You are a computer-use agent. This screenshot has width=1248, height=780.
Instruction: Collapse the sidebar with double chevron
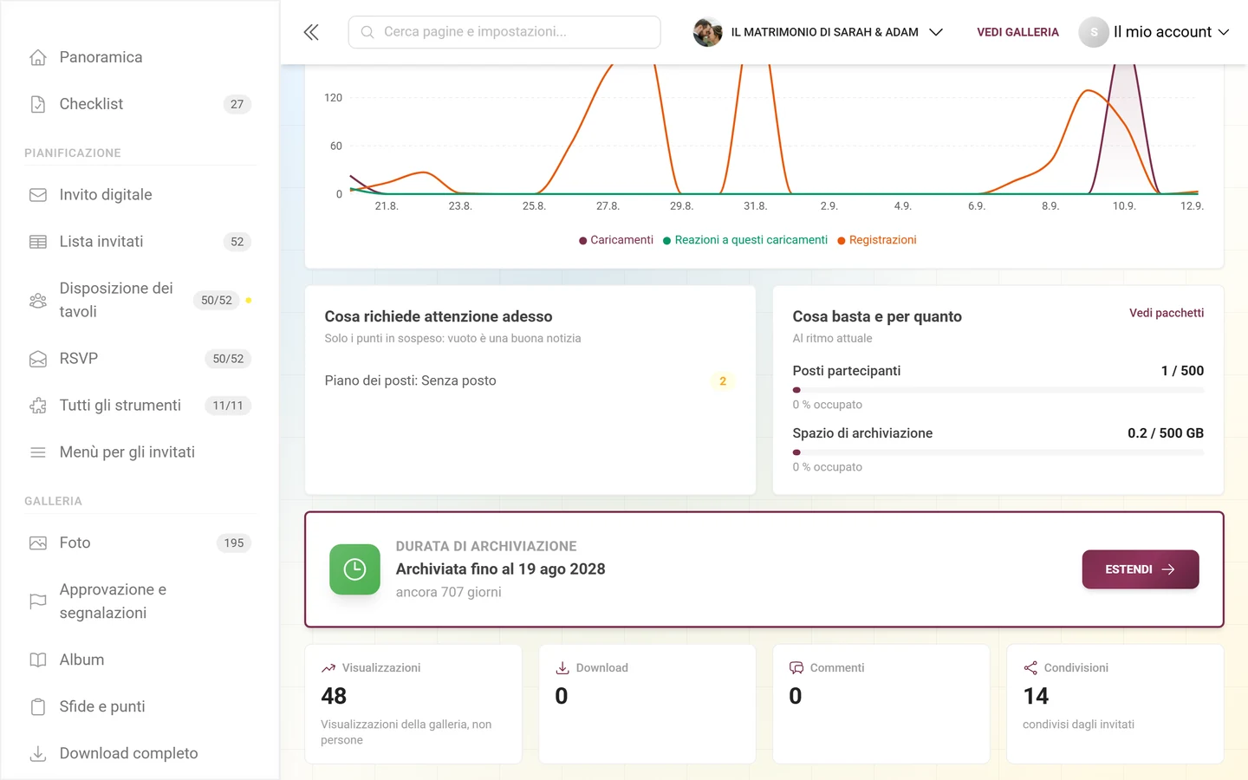coord(311,32)
